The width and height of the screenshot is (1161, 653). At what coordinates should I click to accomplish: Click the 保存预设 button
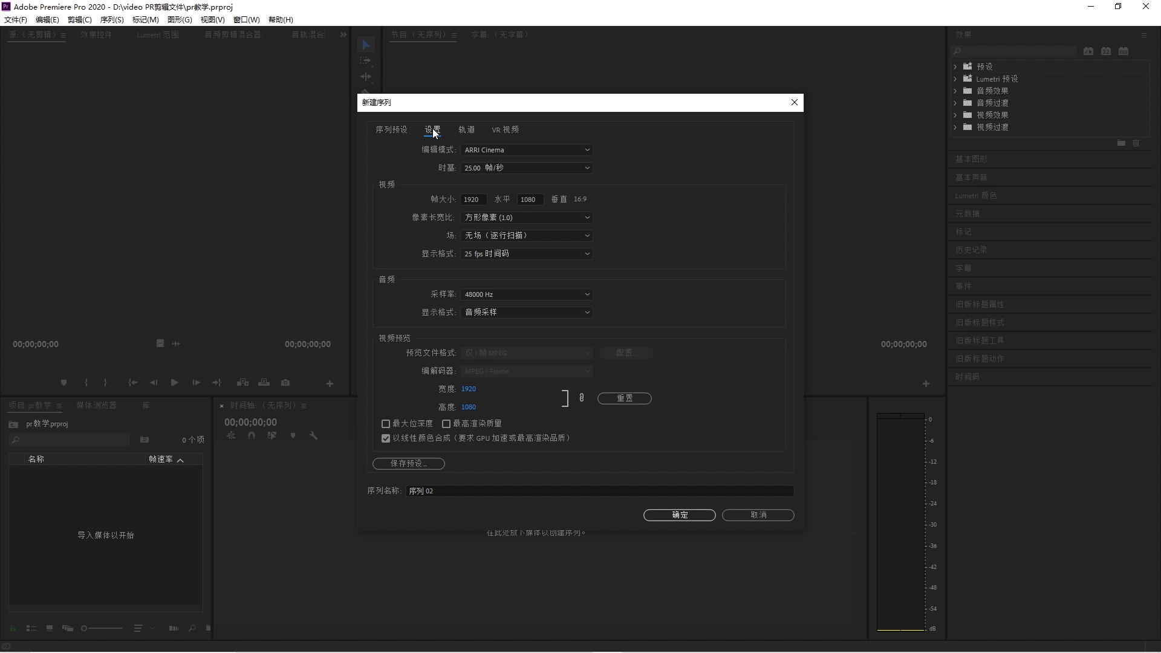click(409, 464)
